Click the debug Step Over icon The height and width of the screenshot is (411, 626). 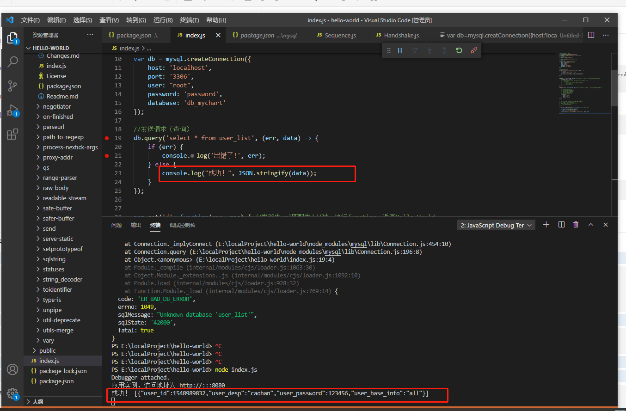pyautogui.click(x=415, y=50)
